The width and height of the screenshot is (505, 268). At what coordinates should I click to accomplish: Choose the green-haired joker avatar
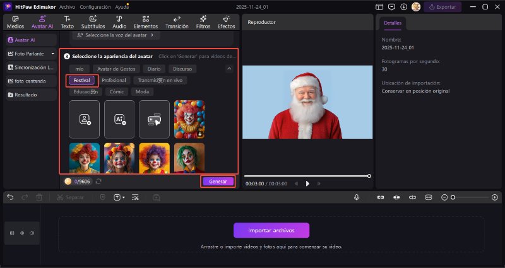point(189,158)
